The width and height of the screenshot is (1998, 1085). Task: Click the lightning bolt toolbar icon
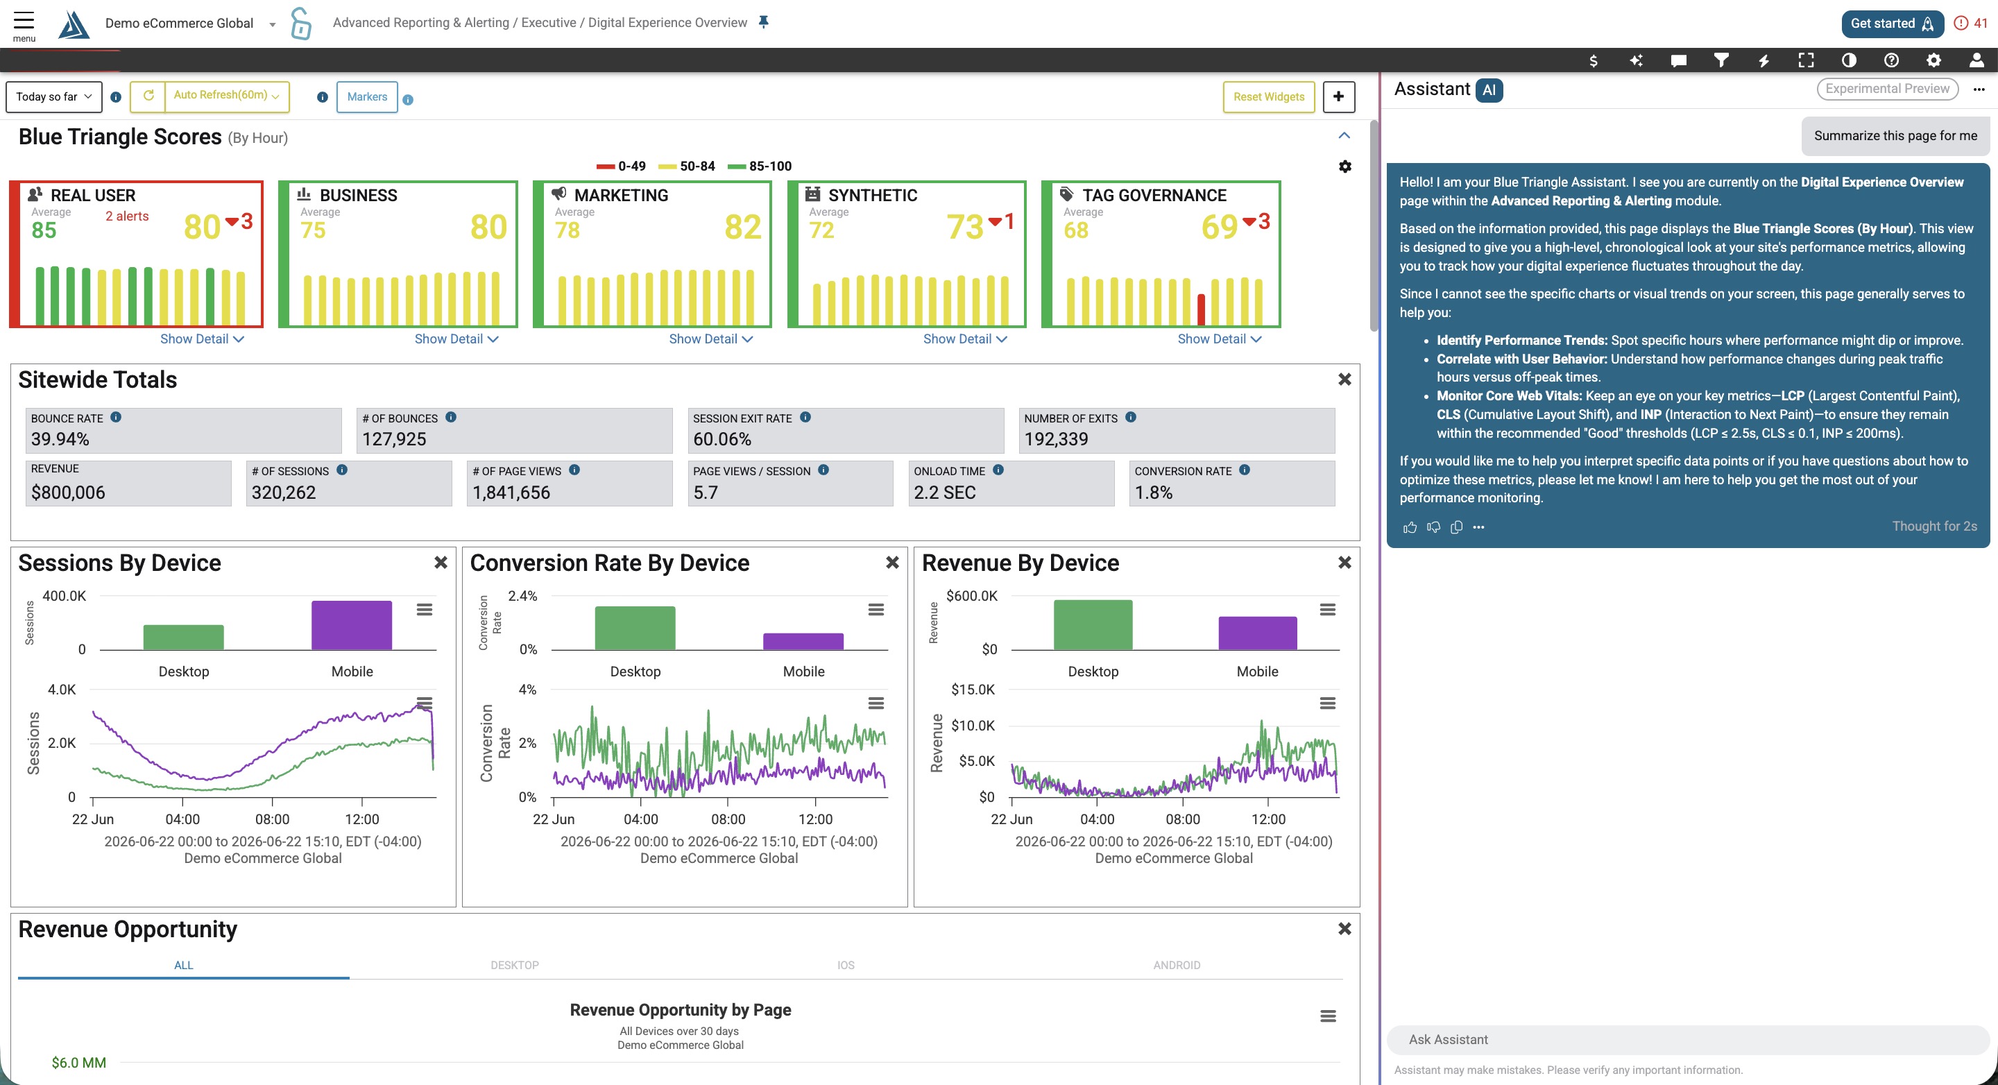pos(1764,60)
